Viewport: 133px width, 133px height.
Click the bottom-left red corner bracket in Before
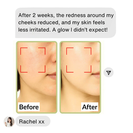(x=24, y=69)
